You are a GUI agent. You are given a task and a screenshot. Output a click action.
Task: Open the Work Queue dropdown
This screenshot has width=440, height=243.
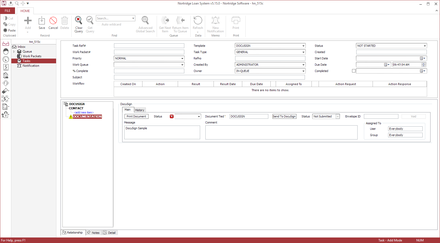point(182,65)
